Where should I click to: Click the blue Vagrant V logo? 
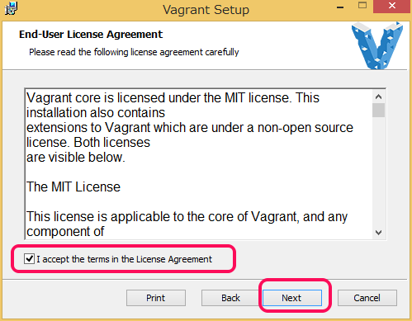[x=377, y=45]
